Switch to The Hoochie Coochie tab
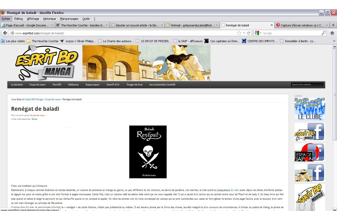This screenshot has height=211, width=337. 82,25
